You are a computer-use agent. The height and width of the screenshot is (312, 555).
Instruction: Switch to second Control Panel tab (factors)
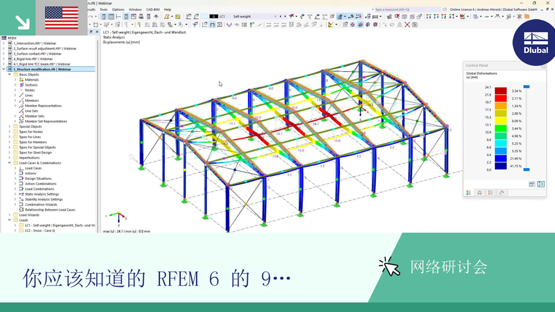coord(480,192)
